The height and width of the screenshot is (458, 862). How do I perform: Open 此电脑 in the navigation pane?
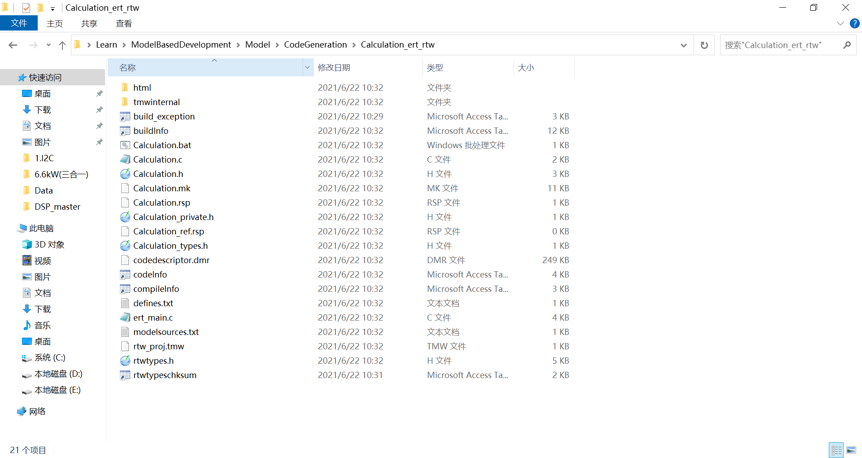tap(41, 228)
